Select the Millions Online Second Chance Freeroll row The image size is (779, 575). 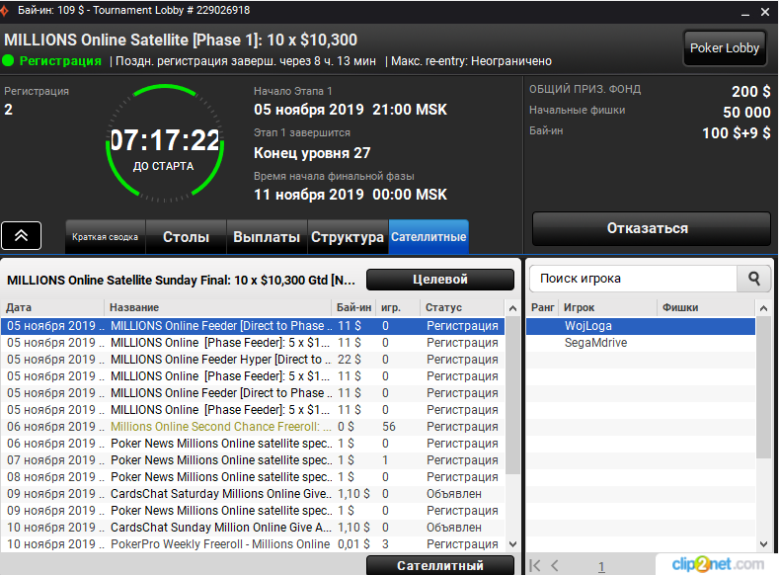coord(253,427)
